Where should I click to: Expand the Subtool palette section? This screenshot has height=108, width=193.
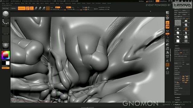(x=177, y=46)
